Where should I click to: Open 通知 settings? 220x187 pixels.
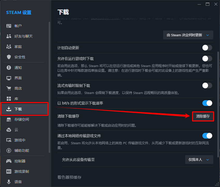(x=24, y=68)
